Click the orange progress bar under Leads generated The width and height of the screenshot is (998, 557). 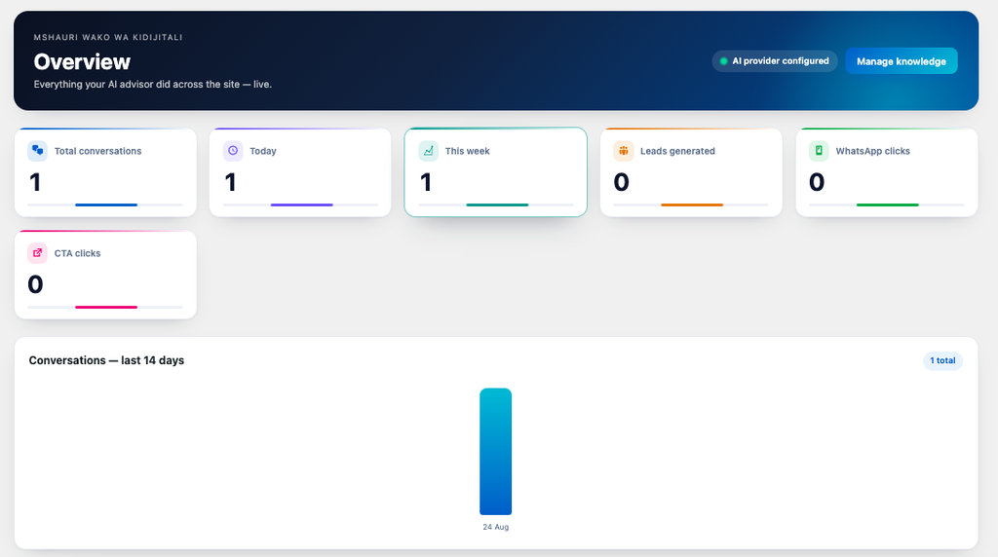coord(692,204)
